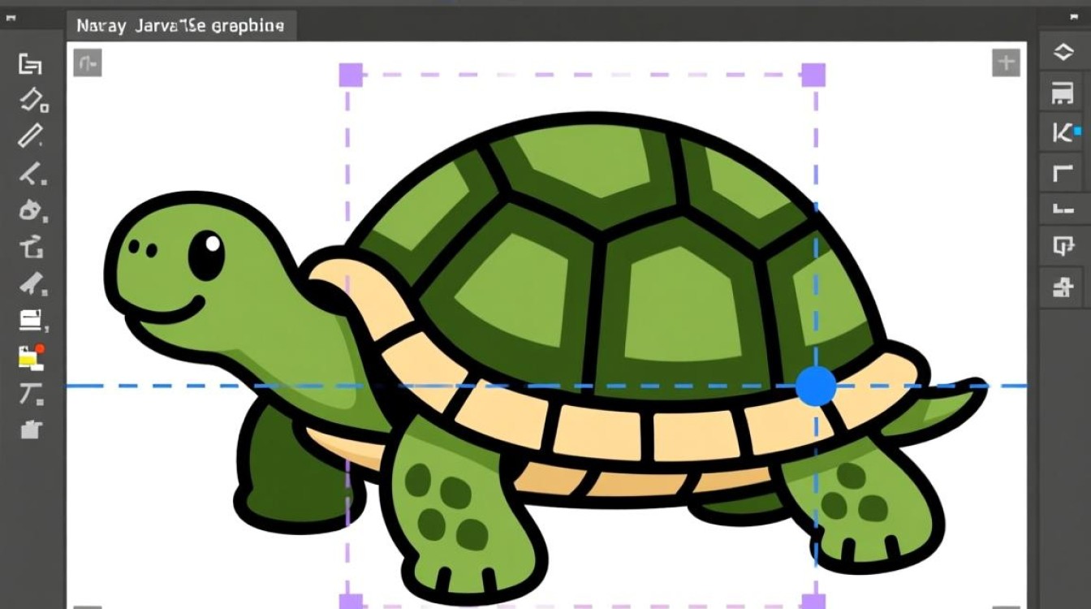Click the stacked layers icon in left toolbar

click(x=30, y=321)
